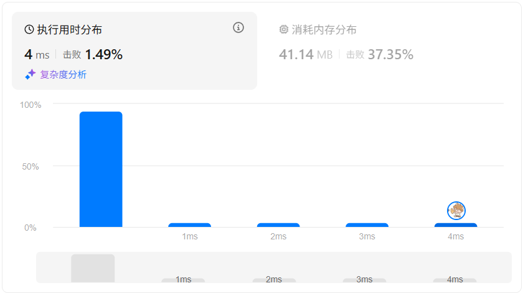The height and width of the screenshot is (293, 523).
Task: Click the blue bar above 3ms label
Action: [x=367, y=225]
